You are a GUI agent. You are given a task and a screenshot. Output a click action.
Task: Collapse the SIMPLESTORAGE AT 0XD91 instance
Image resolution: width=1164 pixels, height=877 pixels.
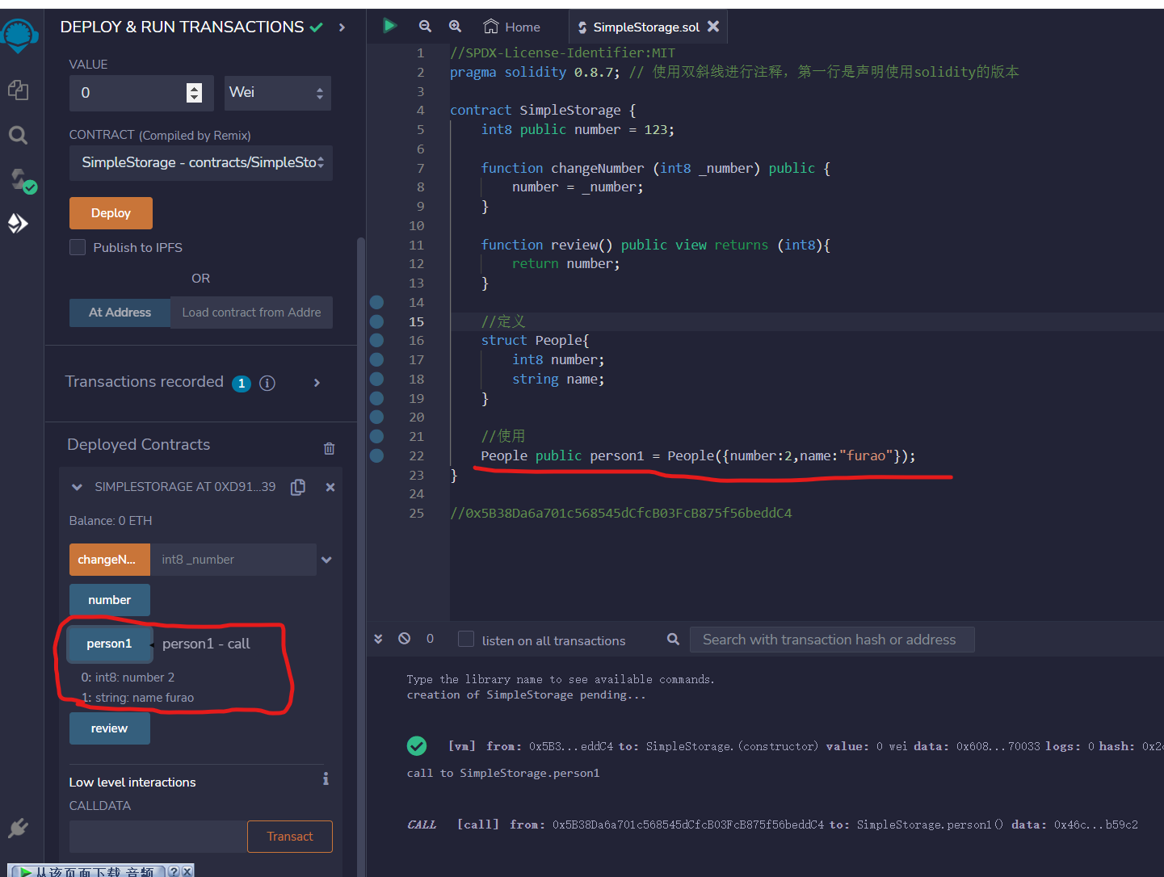77,487
